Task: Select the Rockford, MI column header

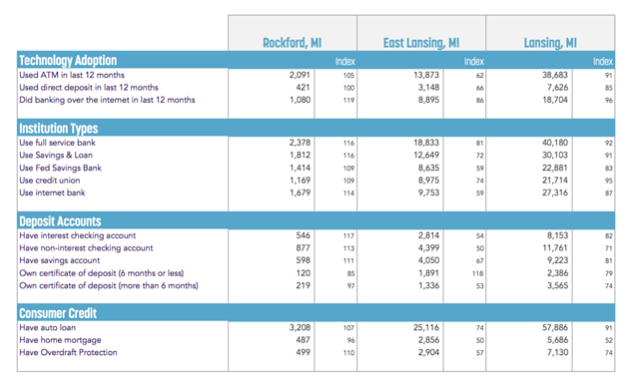Action: (x=292, y=43)
